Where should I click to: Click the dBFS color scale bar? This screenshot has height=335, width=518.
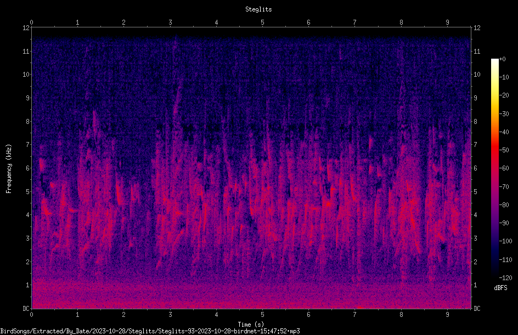(x=494, y=167)
